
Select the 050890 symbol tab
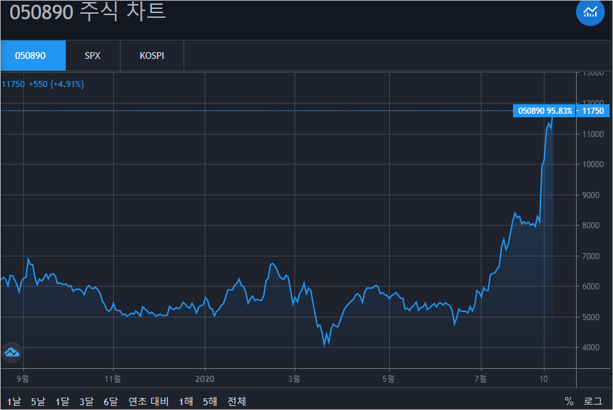click(x=34, y=56)
